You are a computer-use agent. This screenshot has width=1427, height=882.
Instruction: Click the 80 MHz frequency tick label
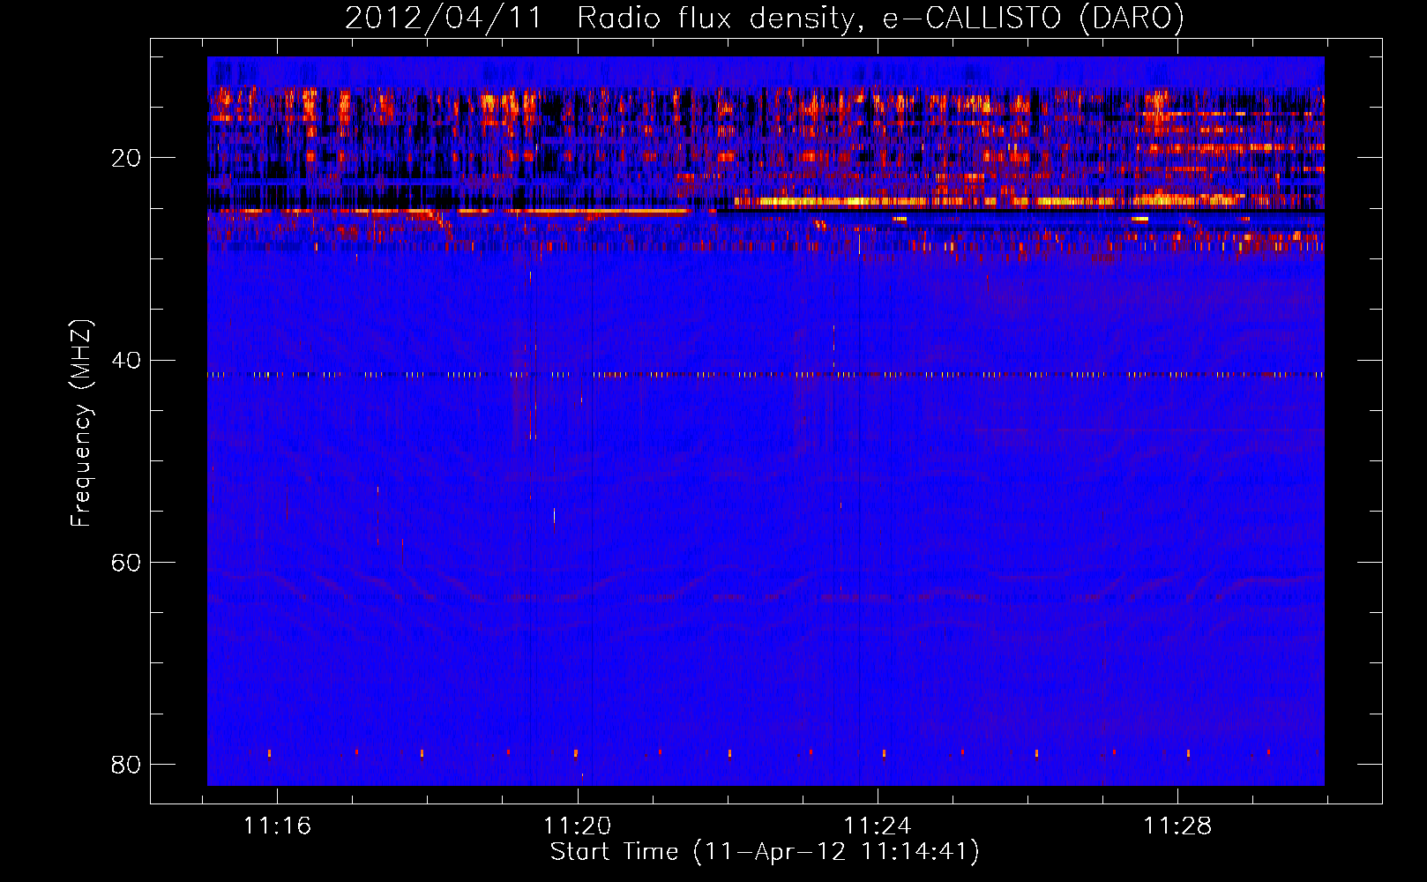point(126,764)
